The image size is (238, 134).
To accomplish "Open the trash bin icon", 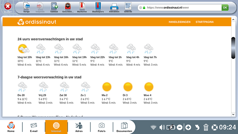I will coord(206,127).
